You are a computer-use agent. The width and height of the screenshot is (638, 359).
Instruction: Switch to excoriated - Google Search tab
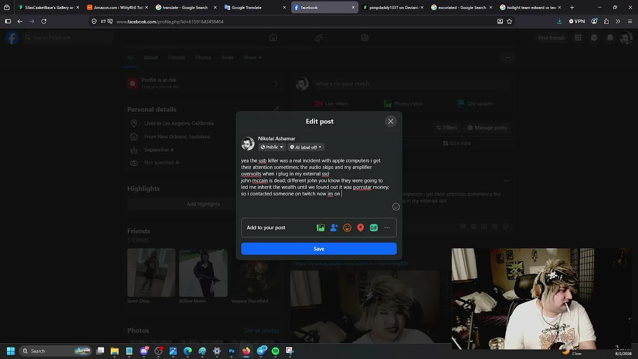pyautogui.click(x=462, y=7)
